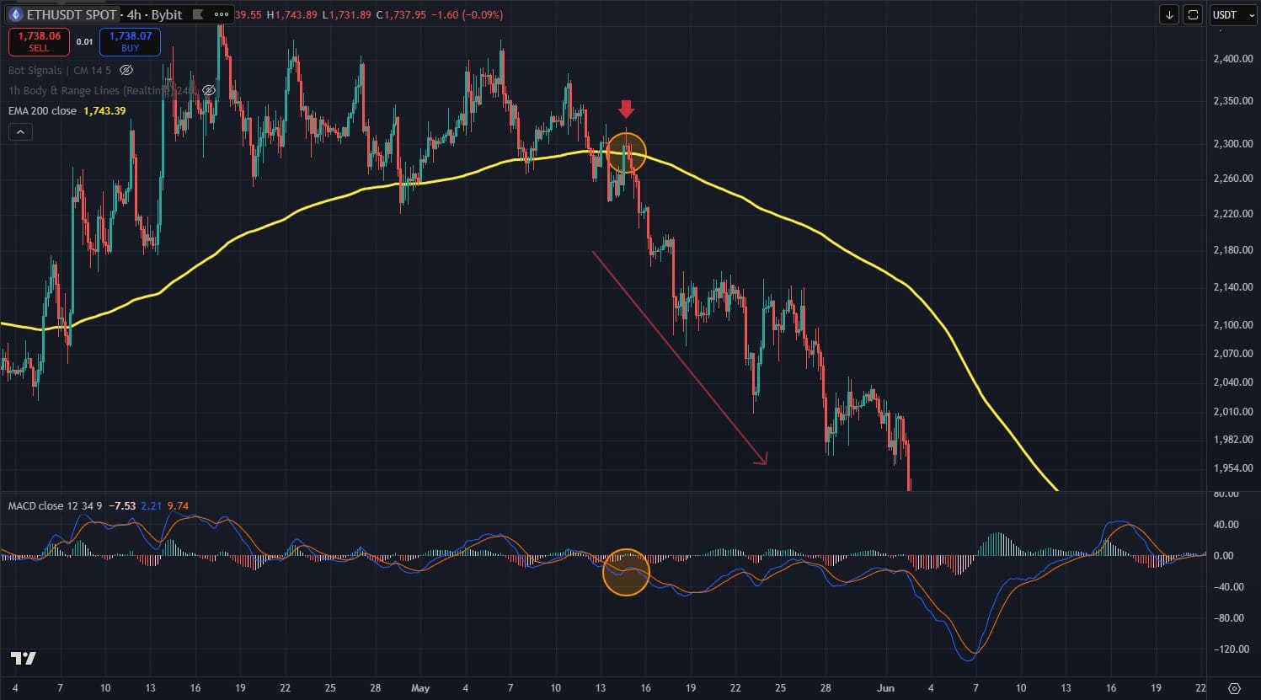Click the -120.00 MACD axis label
This screenshot has height=700, width=1261.
point(1232,649)
